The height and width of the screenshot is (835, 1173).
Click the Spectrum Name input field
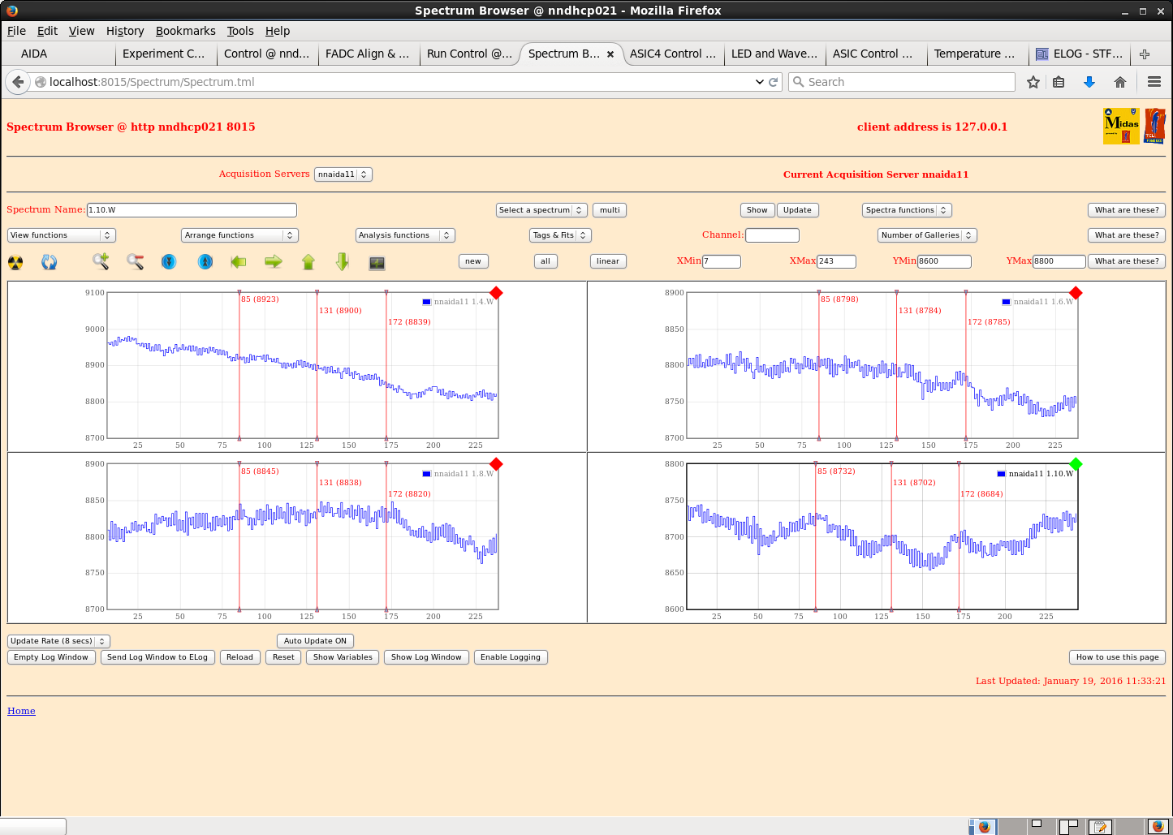coord(192,210)
